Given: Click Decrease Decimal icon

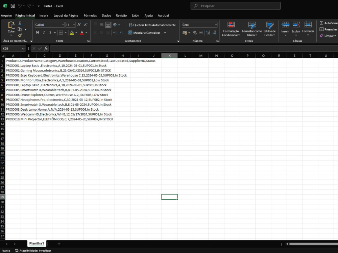Looking at the screenshot, I should point(215,33).
